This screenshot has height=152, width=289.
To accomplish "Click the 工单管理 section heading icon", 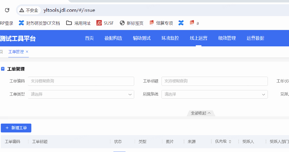I will click(x=3, y=69).
